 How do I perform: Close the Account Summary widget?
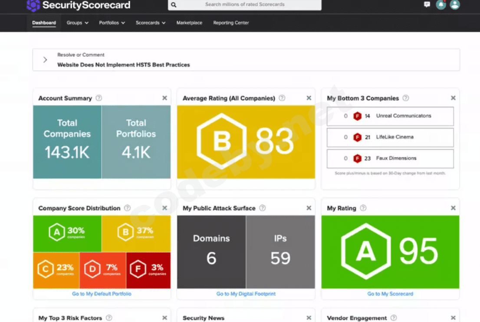tap(164, 98)
